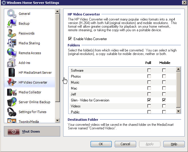Viewport: 188px width, 152px height.
Task: Enable Full conversion for Photos folder
Action: [149, 76]
